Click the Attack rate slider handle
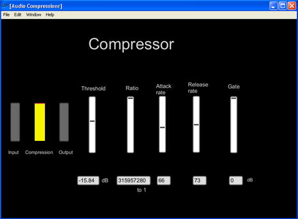 [162, 127]
